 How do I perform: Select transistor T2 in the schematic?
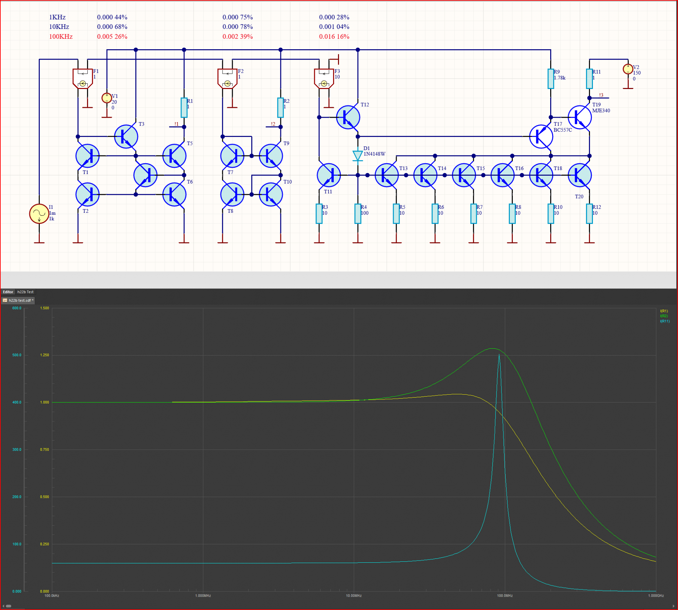point(87,195)
